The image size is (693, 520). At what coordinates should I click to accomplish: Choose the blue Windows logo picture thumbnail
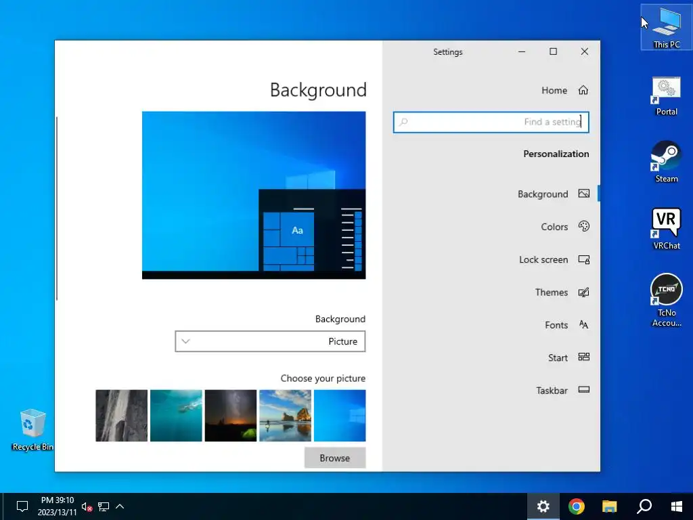point(340,416)
